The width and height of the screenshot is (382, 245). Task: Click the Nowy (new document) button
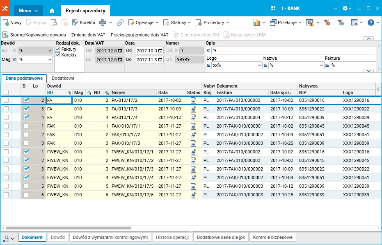[x=12, y=22]
